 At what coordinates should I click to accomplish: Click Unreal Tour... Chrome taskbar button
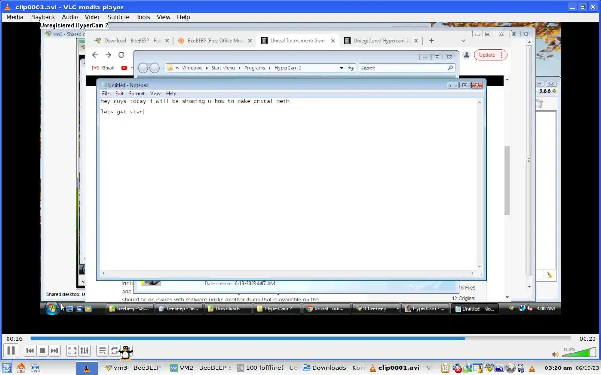point(326,308)
